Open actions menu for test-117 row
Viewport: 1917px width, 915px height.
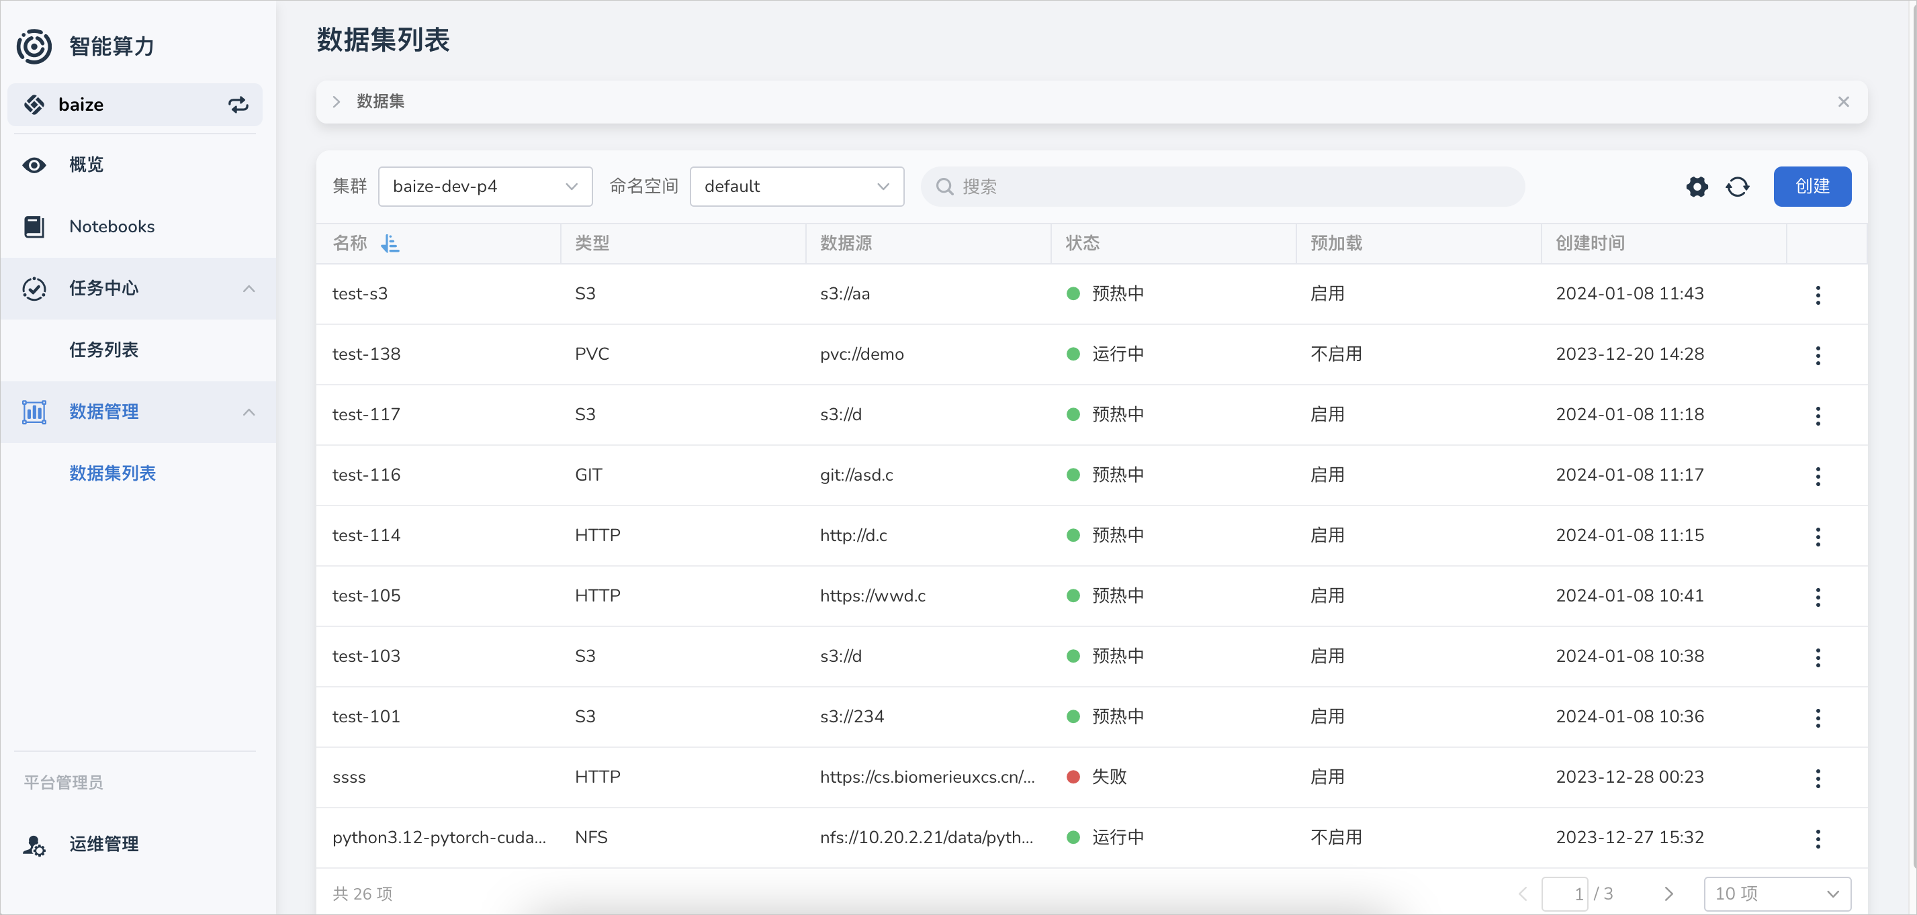(x=1818, y=416)
